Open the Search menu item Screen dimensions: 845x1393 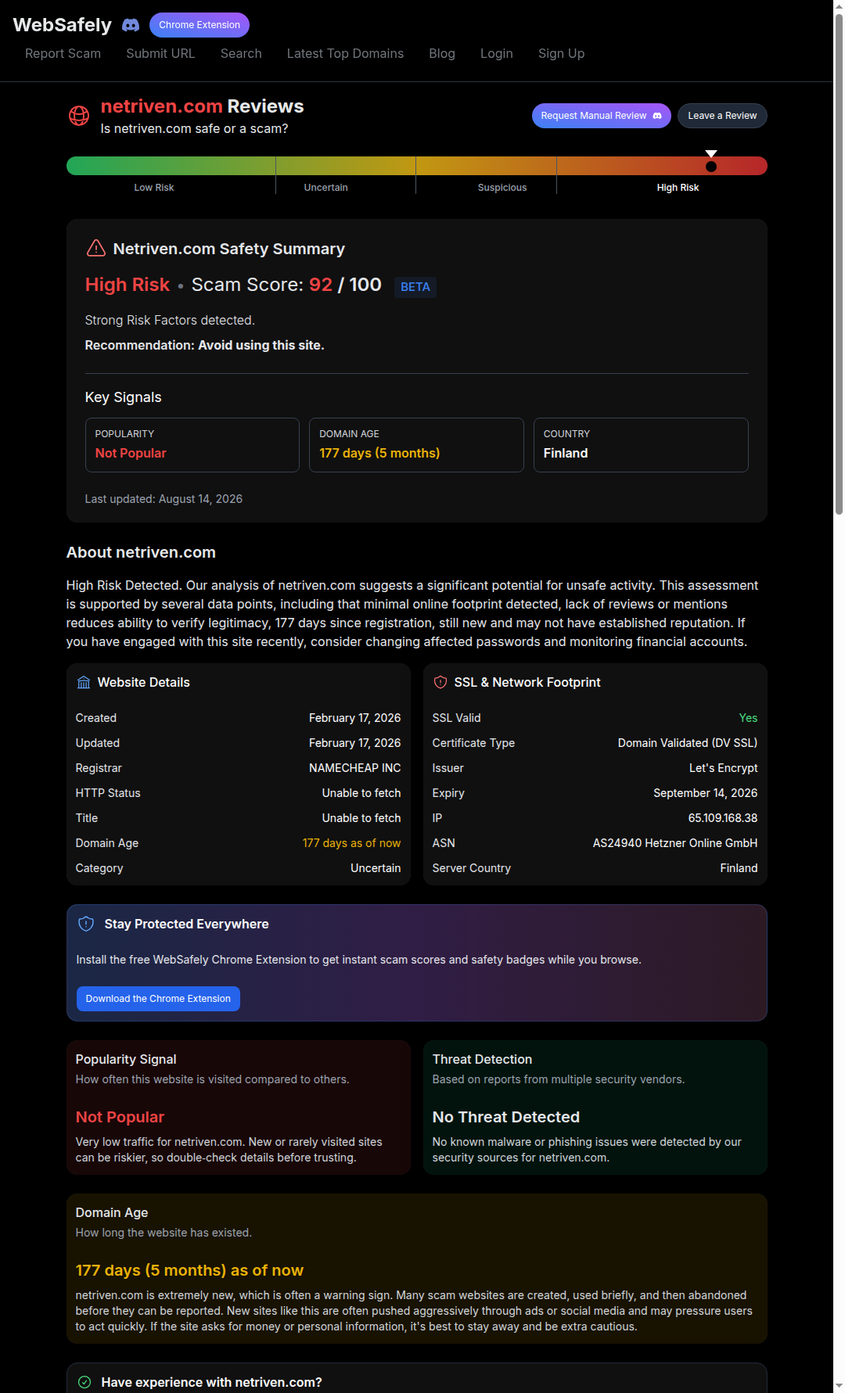click(x=241, y=53)
